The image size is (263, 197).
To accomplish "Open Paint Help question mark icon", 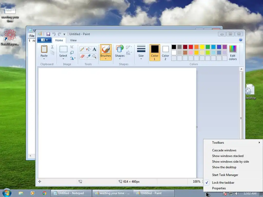I will pos(240,40).
